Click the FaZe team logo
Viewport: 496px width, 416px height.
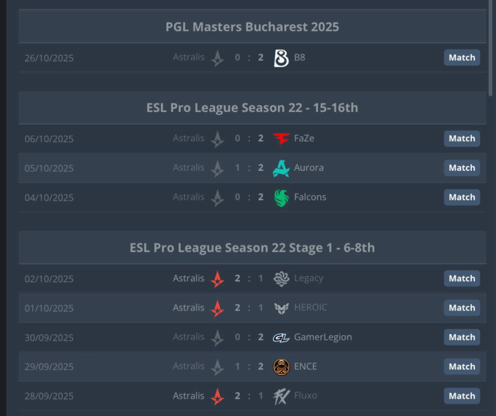point(281,139)
